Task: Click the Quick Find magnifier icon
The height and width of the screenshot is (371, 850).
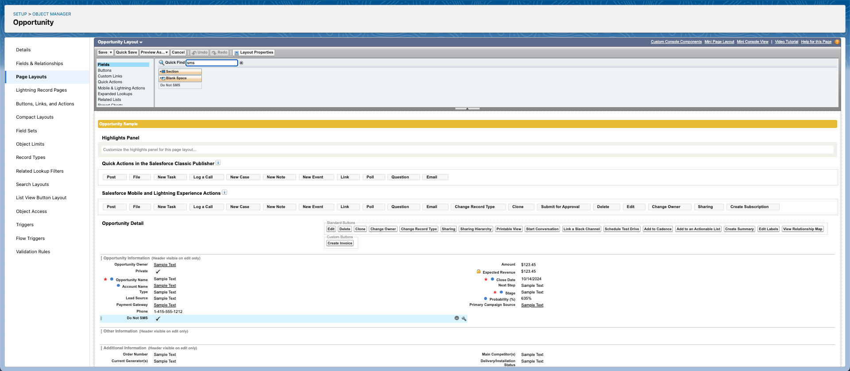Action: pos(161,62)
